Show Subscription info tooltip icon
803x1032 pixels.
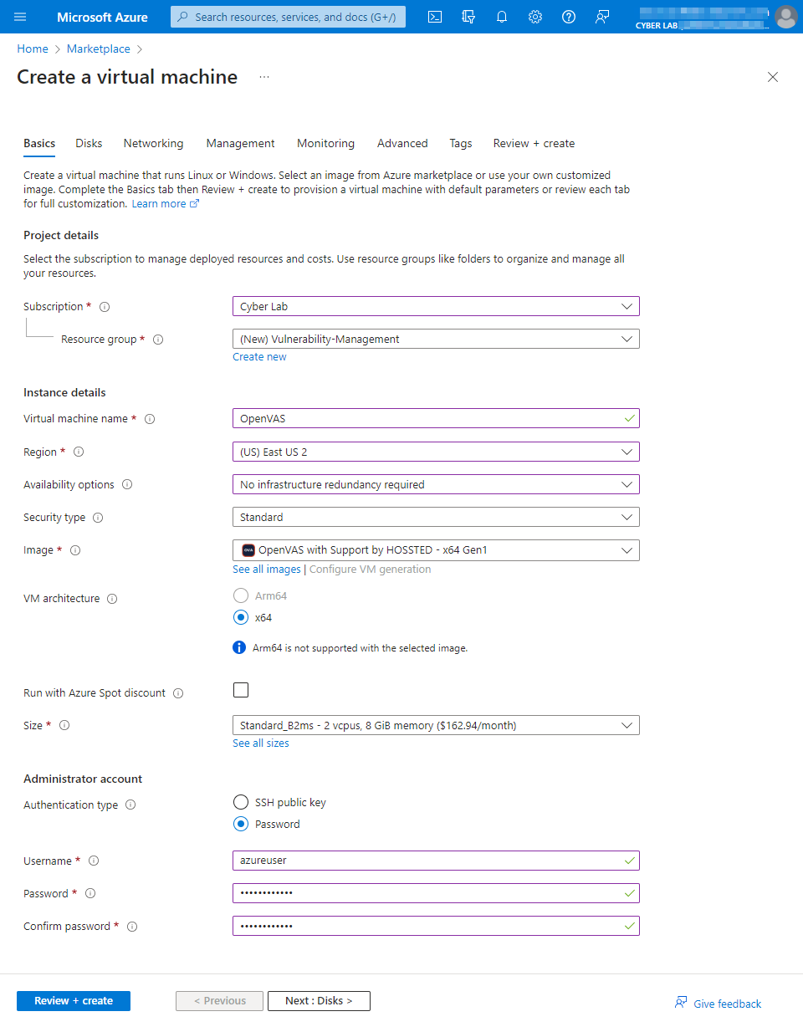(x=105, y=307)
